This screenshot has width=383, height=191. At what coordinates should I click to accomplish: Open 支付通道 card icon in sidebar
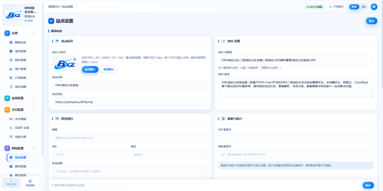pos(11,119)
